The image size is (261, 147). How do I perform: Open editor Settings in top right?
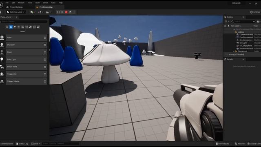click(x=255, y=12)
